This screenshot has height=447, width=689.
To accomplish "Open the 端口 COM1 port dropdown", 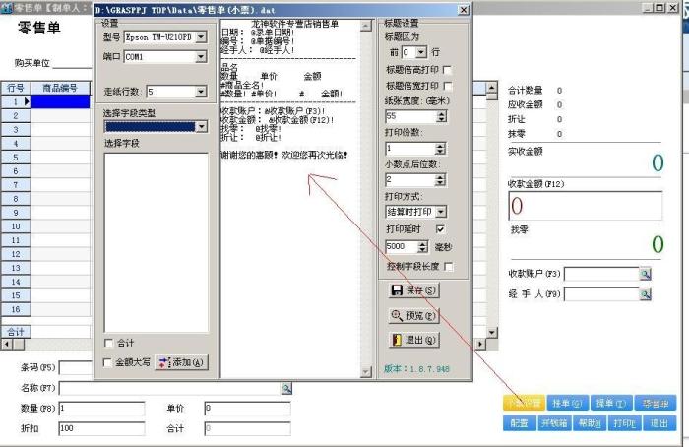I will click(x=201, y=56).
